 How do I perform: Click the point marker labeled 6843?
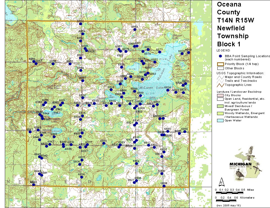[34, 185]
